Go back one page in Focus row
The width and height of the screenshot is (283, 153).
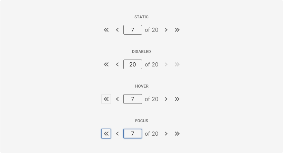point(117,134)
